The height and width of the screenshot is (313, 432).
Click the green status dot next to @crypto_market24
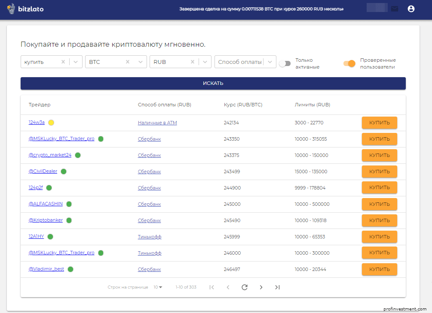[78, 155]
